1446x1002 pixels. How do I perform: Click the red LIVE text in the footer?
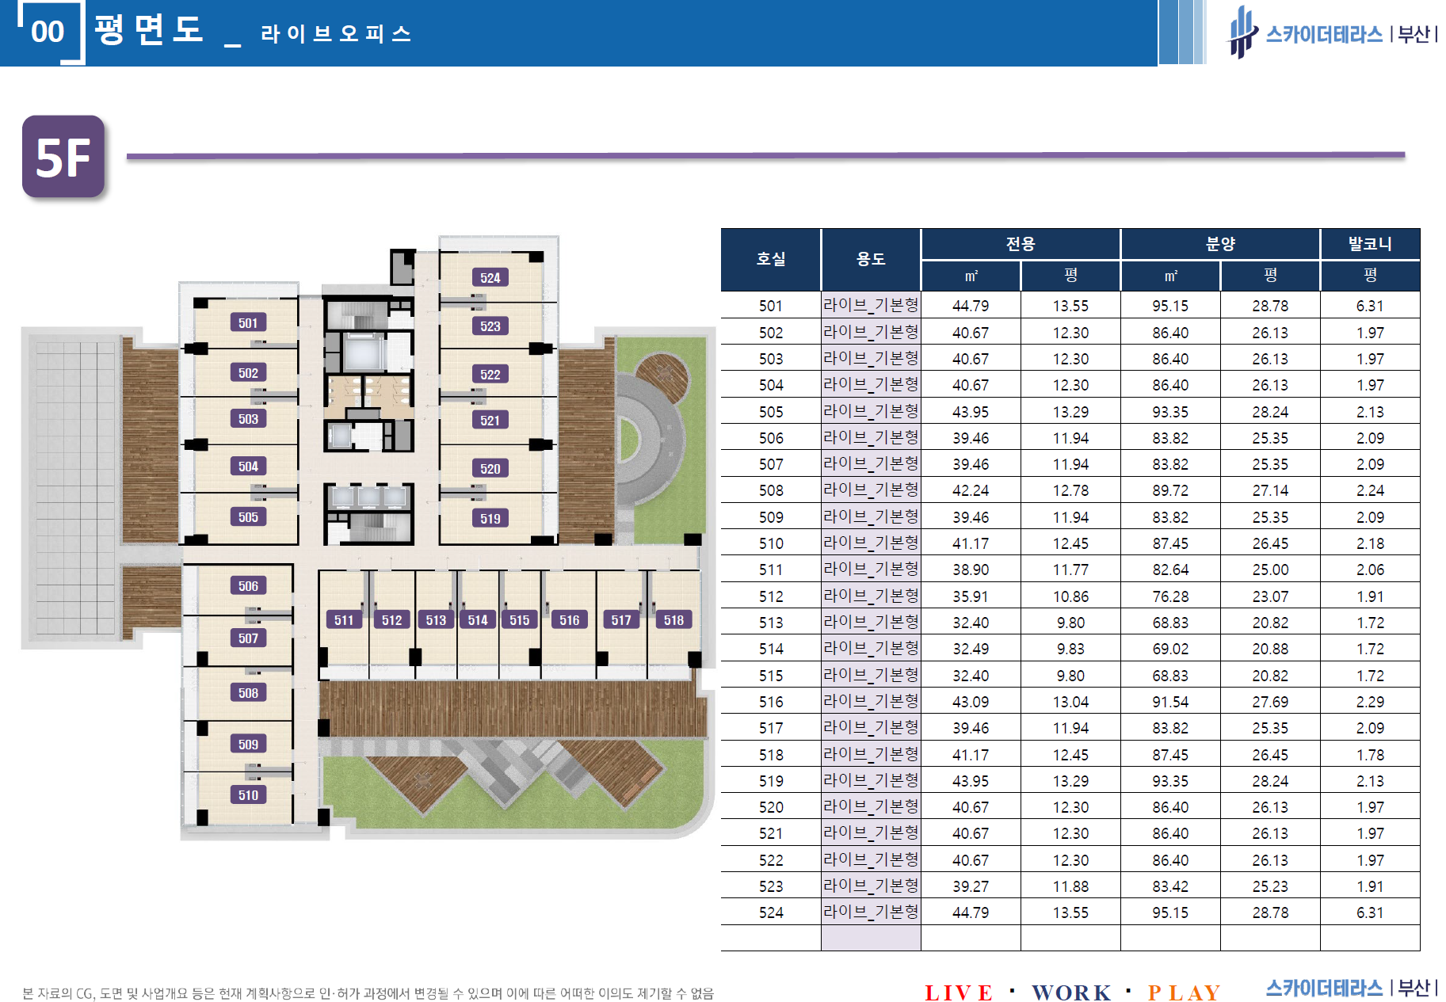959,992
